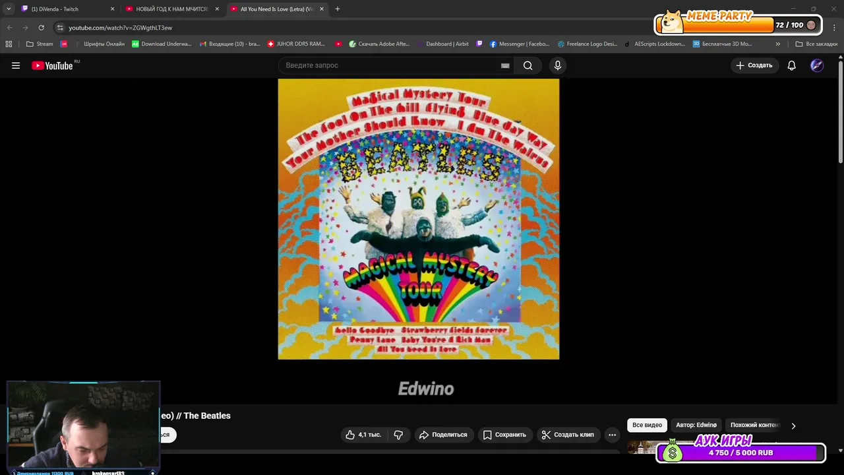The image size is (844, 475).
Task: Click the streamer webcam overlay
Action: pyautogui.click(x=83, y=427)
